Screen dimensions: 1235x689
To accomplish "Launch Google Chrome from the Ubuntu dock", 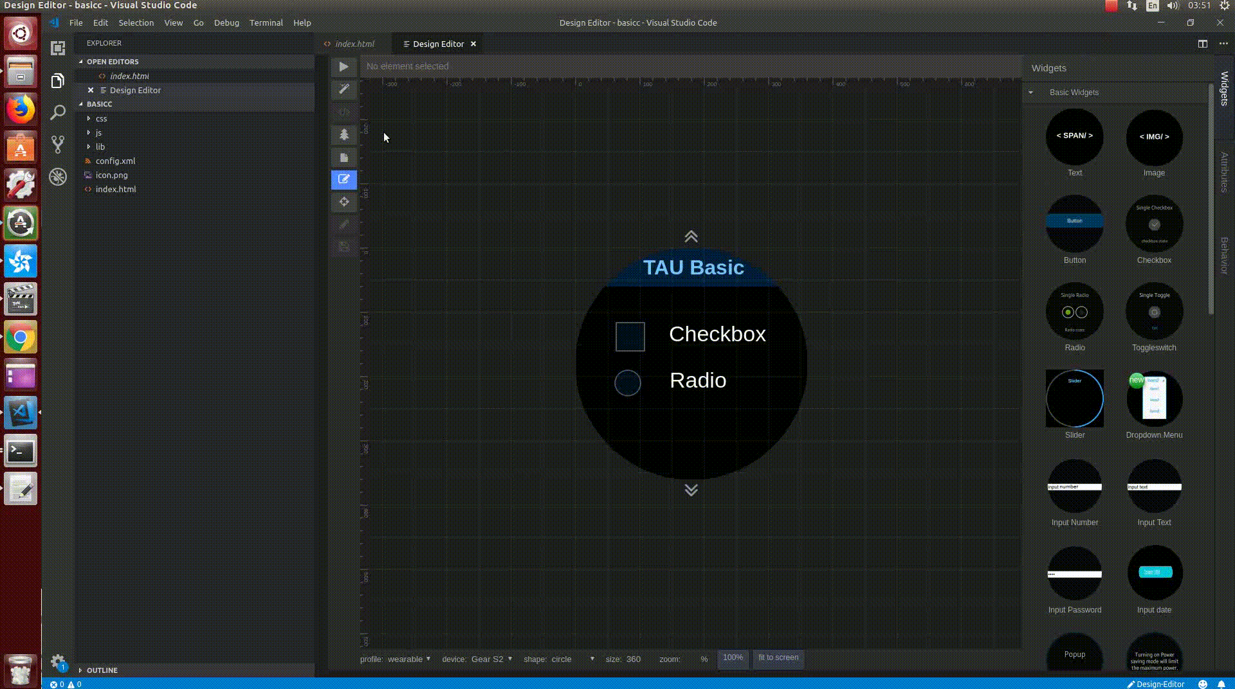I will pyautogui.click(x=21, y=337).
